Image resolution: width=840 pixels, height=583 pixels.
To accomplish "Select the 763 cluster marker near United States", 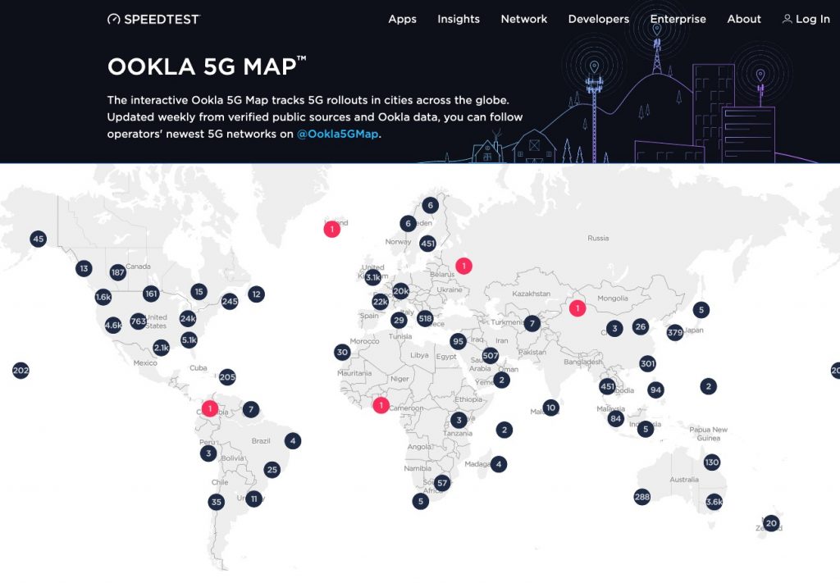I will click(x=138, y=321).
